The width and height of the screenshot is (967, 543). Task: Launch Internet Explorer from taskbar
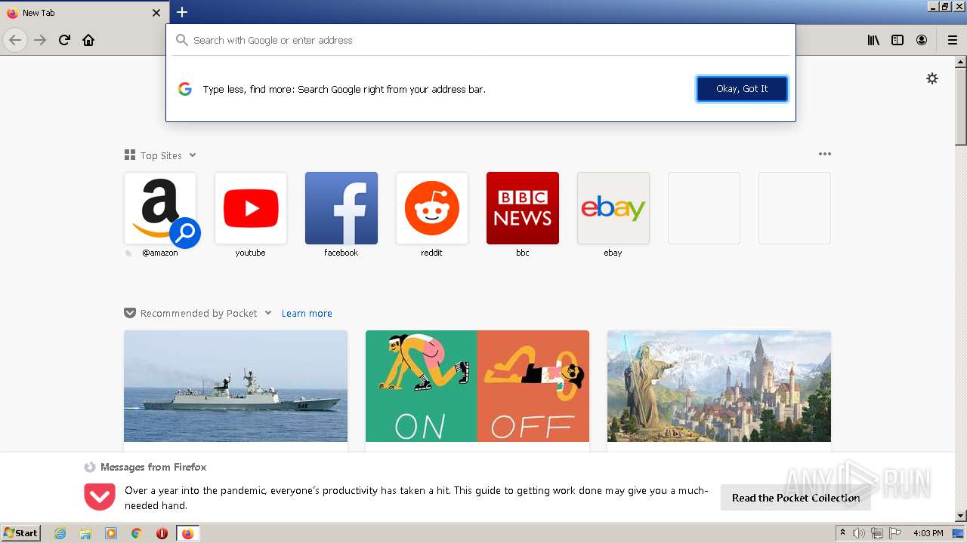click(x=60, y=533)
